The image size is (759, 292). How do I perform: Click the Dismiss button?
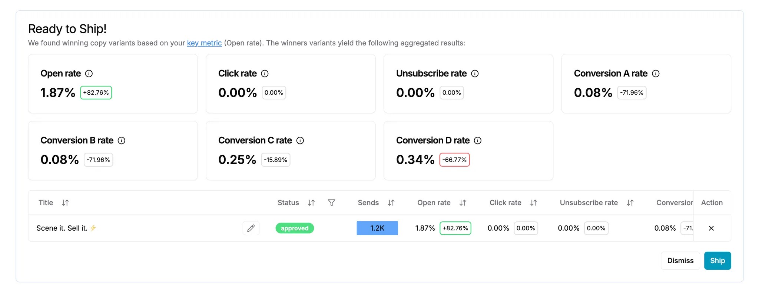coord(680,261)
